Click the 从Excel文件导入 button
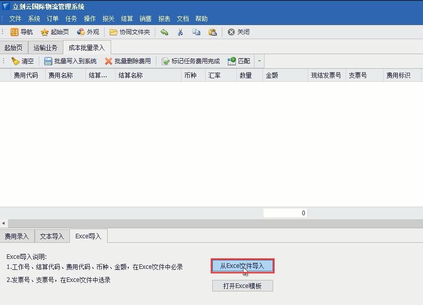Viewport: 423px width, 305px height. pos(242,266)
